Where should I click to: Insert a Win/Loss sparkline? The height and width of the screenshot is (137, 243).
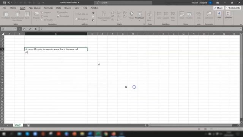(173, 16)
